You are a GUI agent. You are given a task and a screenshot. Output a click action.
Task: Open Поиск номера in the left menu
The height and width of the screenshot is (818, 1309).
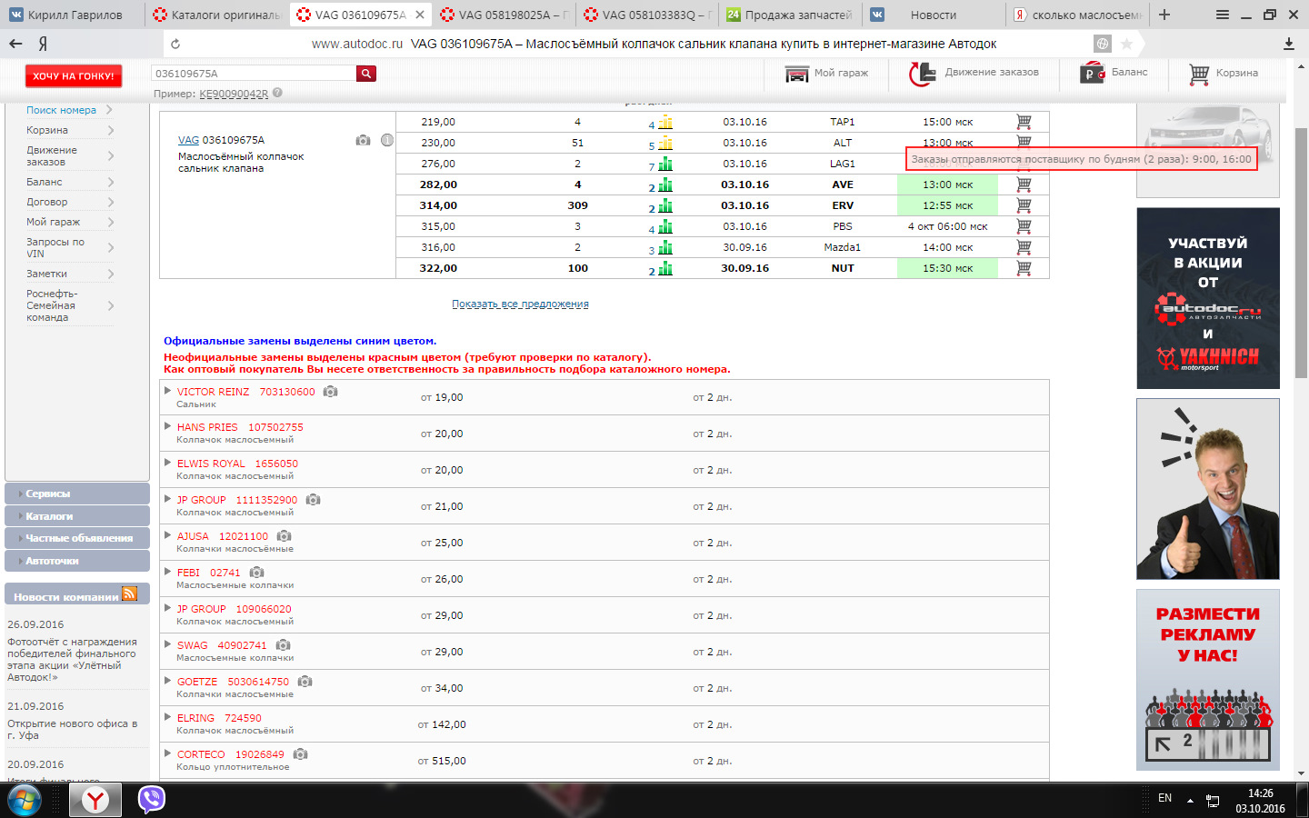pos(61,110)
